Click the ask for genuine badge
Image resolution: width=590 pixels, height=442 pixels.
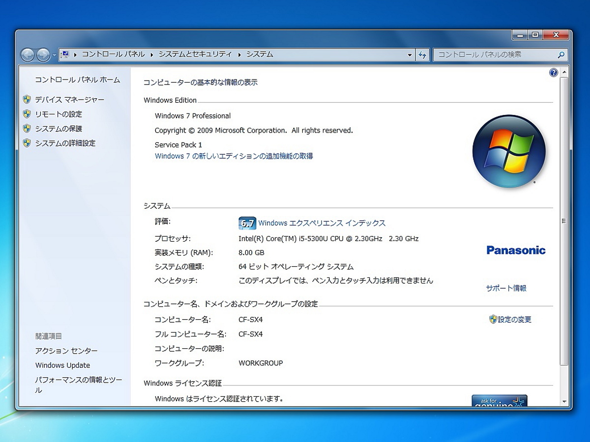[500, 400]
